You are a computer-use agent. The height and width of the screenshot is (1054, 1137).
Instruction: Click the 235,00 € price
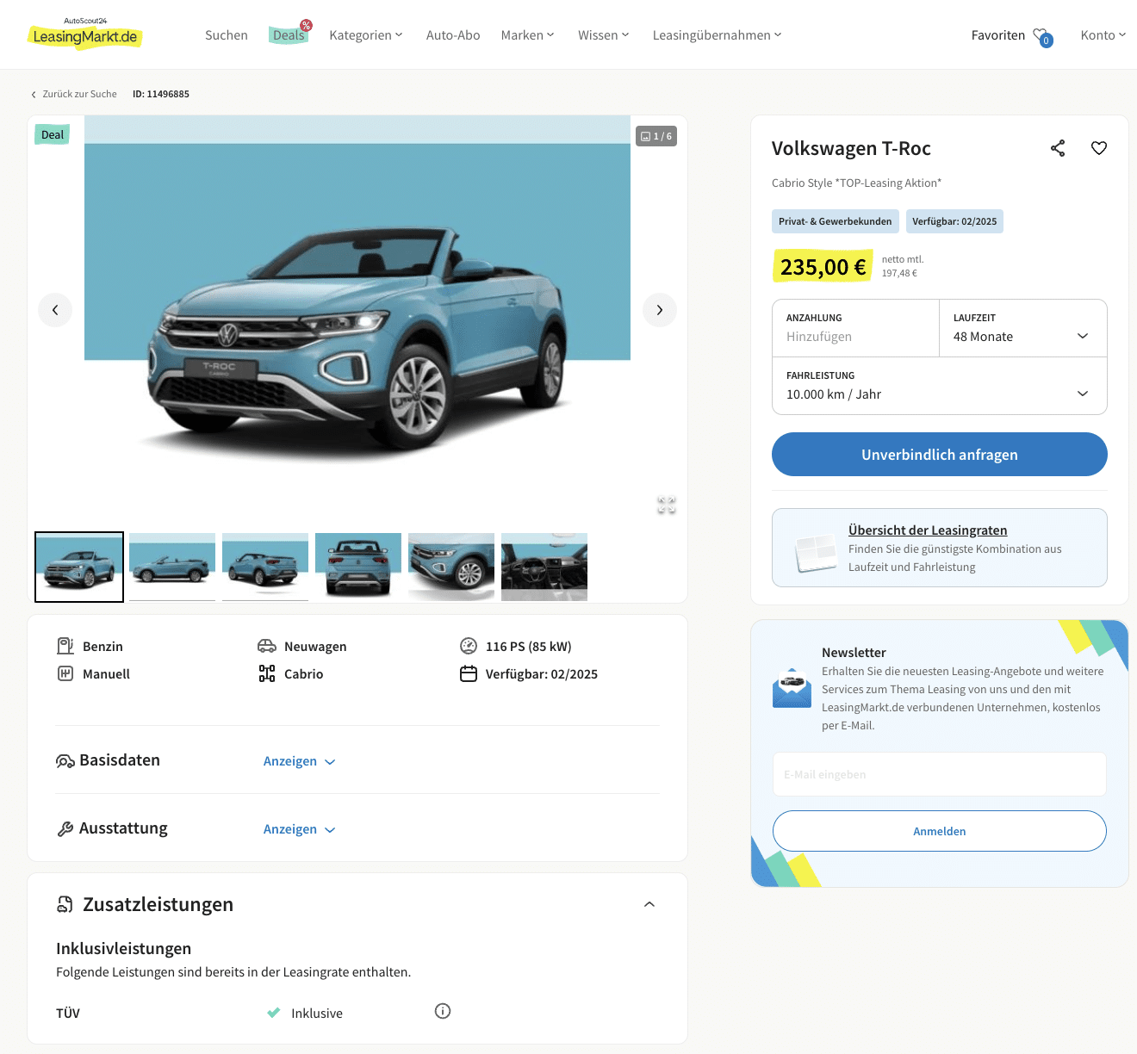pos(823,267)
